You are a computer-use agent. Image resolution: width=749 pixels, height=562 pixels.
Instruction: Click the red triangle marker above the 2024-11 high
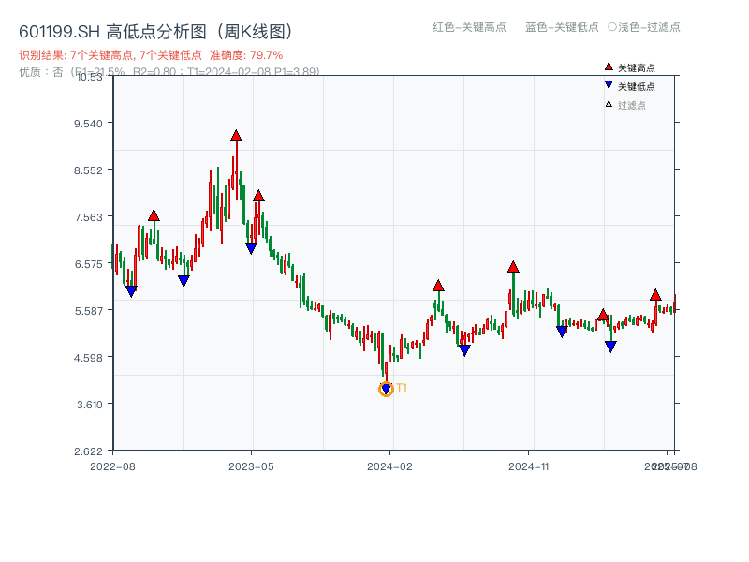point(512,266)
